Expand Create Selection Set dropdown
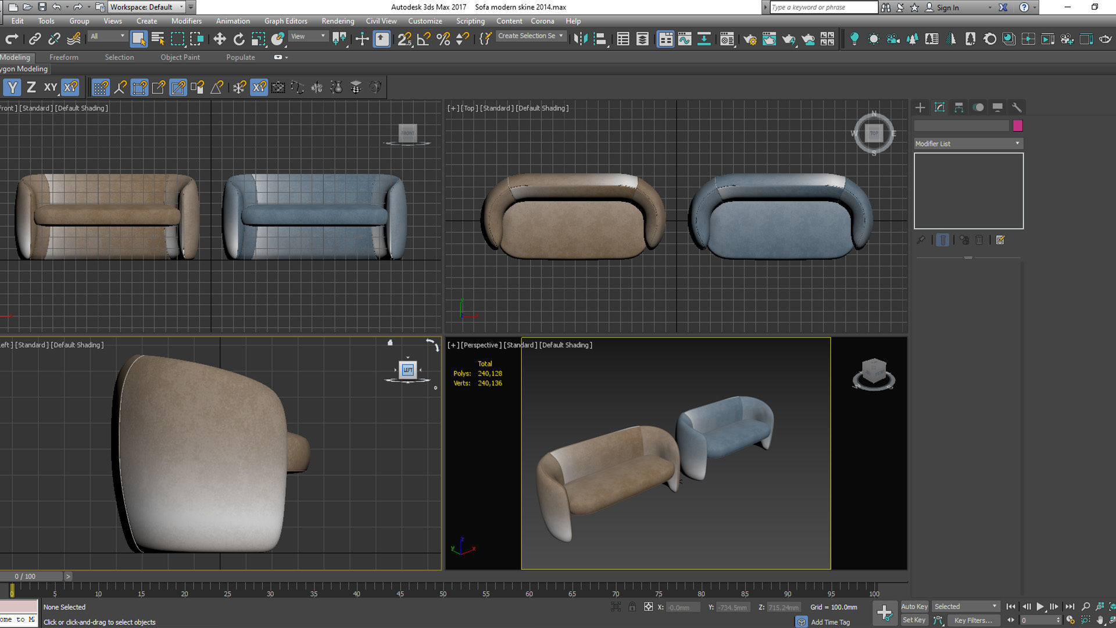 coord(530,36)
